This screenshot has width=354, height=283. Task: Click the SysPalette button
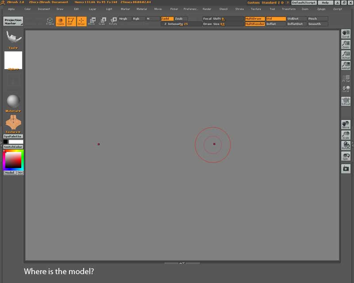tap(13, 136)
